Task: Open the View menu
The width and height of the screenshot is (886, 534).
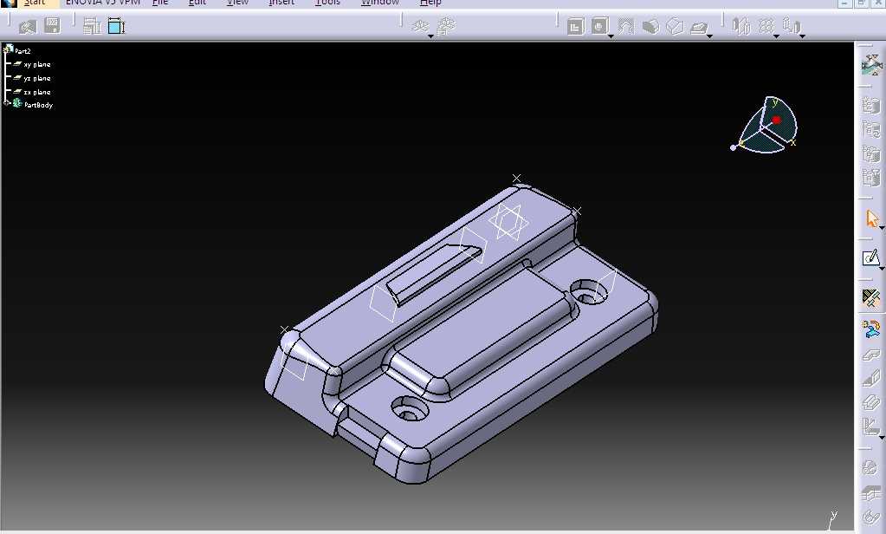Action: [x=237, y=3]
